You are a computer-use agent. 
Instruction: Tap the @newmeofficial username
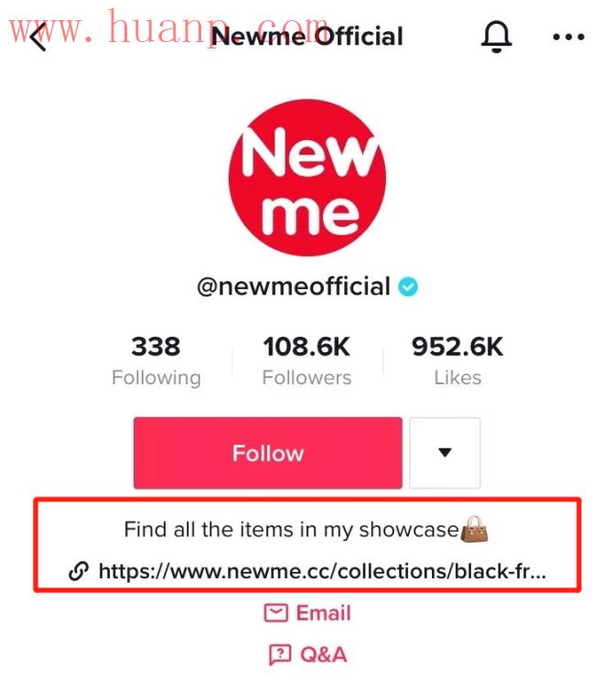click(x=294, y=287)
